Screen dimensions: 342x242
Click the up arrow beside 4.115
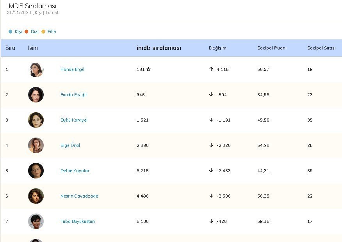click(x=211, y=69)
